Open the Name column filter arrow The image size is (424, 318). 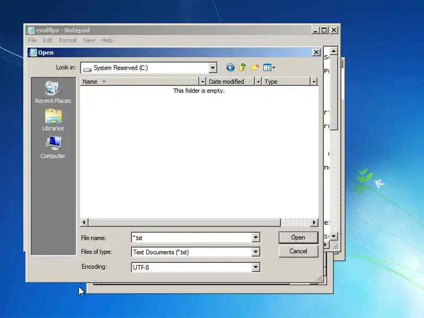202,82
